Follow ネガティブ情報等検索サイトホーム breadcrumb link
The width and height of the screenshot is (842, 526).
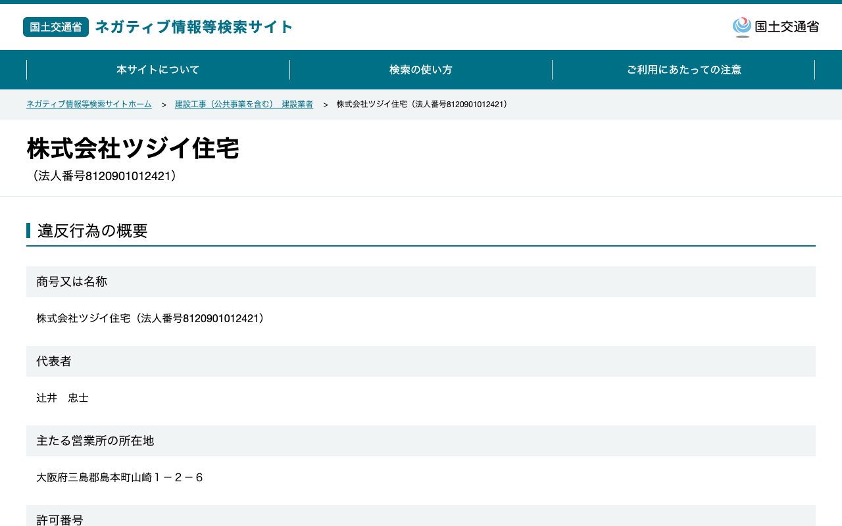tap(89, 105)
